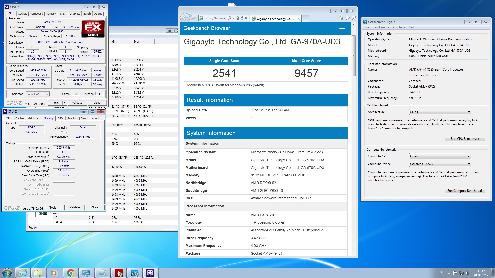Open Tools dropdown arrow in CPU-Z CPU window

pos(64,103)
